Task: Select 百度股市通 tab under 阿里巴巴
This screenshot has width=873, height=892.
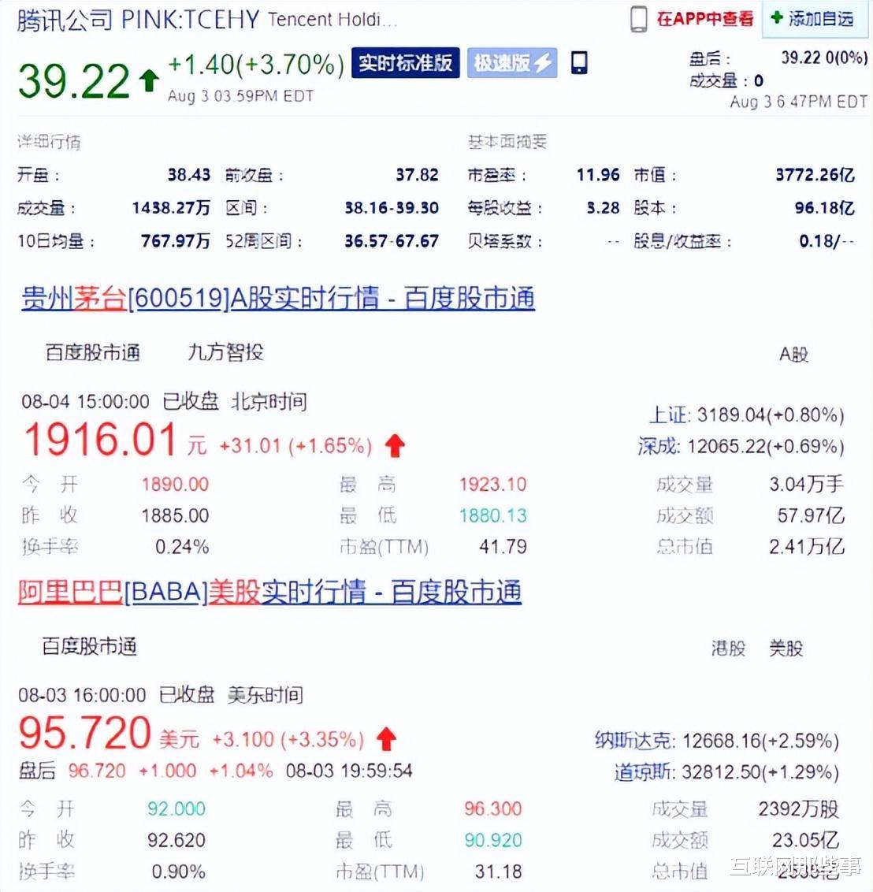Action: pyautogui.click(x=89, y=646)
